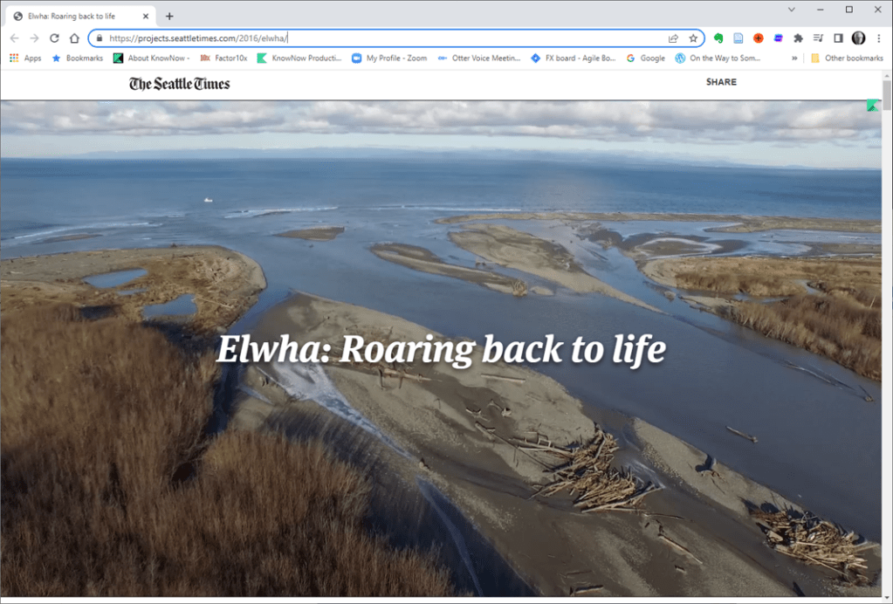Screen dimensions: 893x604
Task: Bookmark this page with the star icon
Action: coord(693,38)
